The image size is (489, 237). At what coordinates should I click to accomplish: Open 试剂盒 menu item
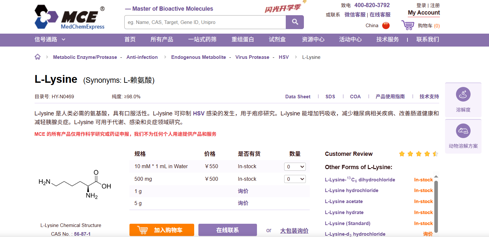[277, 39]
